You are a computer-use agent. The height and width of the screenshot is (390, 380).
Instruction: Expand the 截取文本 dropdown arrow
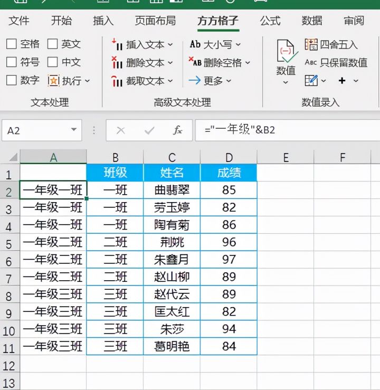(170, 81)
